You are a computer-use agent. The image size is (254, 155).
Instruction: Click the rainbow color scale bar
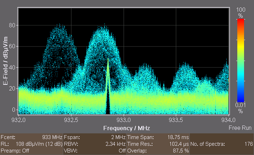click(241, 60)
